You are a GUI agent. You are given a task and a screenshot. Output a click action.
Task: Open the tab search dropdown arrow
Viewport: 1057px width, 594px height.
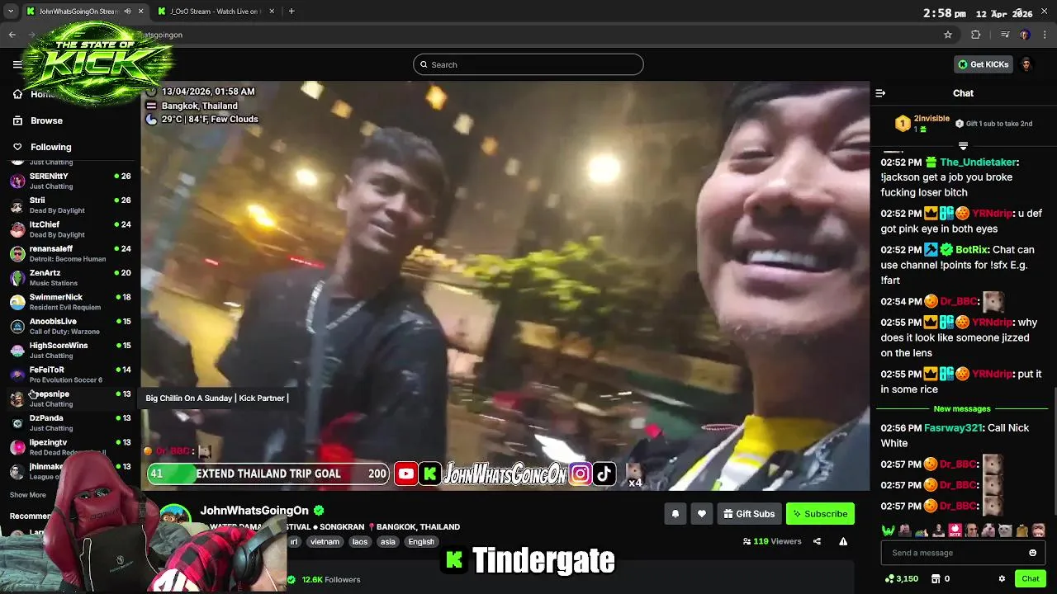10,12
